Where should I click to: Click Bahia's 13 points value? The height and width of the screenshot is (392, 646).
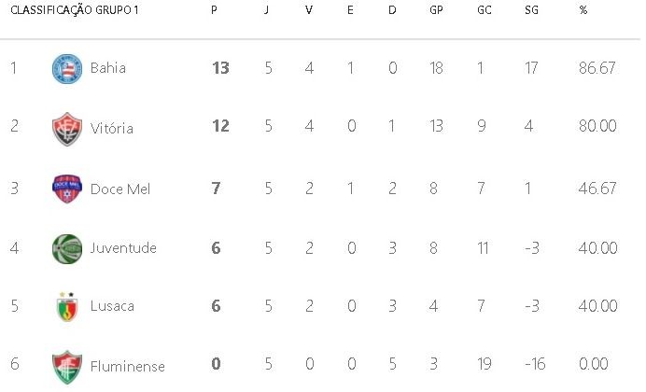220,68
